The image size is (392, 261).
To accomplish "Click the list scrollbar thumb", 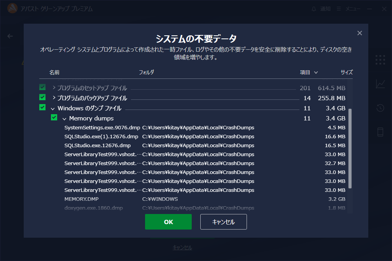I will click(x=350, y=148).
